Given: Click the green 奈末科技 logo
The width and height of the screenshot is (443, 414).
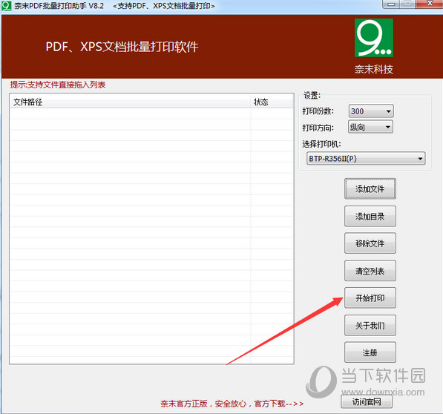Looking at the screenshot, I should pyautogui.click(x=374, y=38).
